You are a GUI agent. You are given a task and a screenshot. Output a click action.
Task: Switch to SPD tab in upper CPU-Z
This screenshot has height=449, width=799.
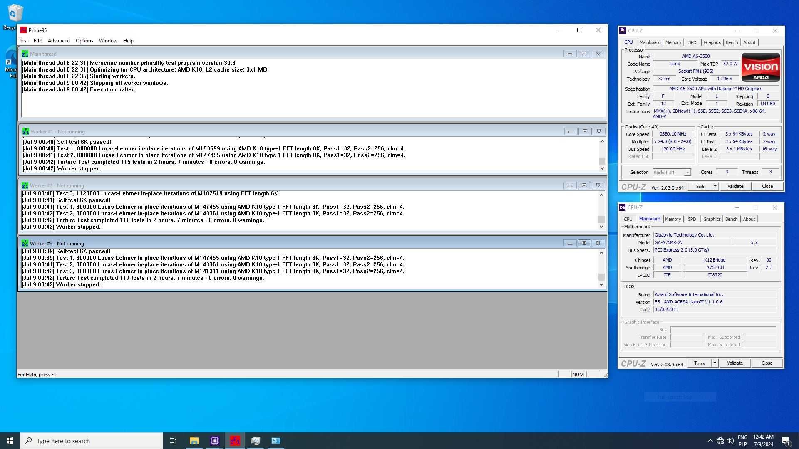point(692,42)
